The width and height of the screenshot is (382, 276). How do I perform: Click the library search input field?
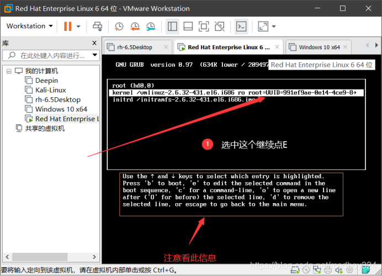pos(52,55)
